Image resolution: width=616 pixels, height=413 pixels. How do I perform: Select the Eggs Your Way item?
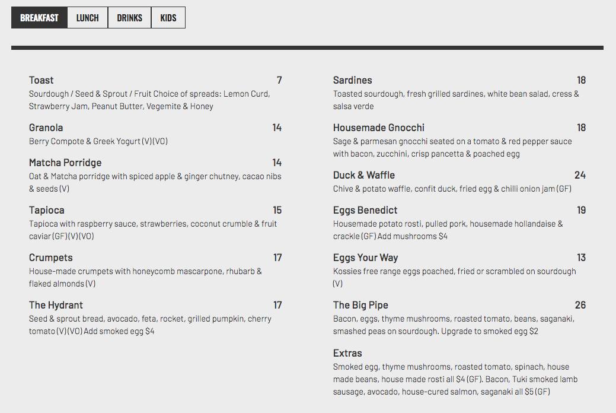point(366,258)
